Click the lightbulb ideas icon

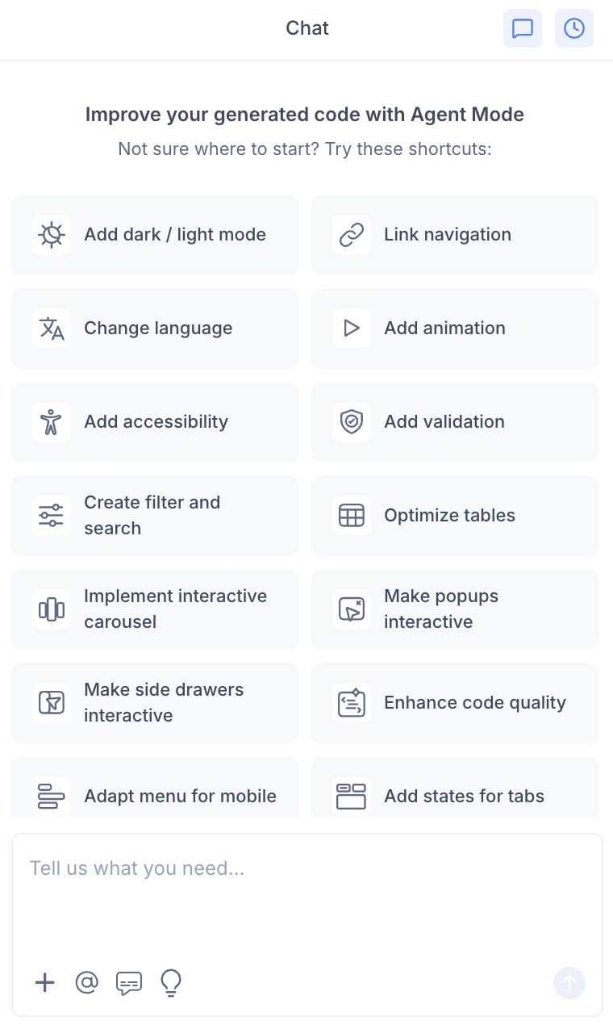coord(171,982)
